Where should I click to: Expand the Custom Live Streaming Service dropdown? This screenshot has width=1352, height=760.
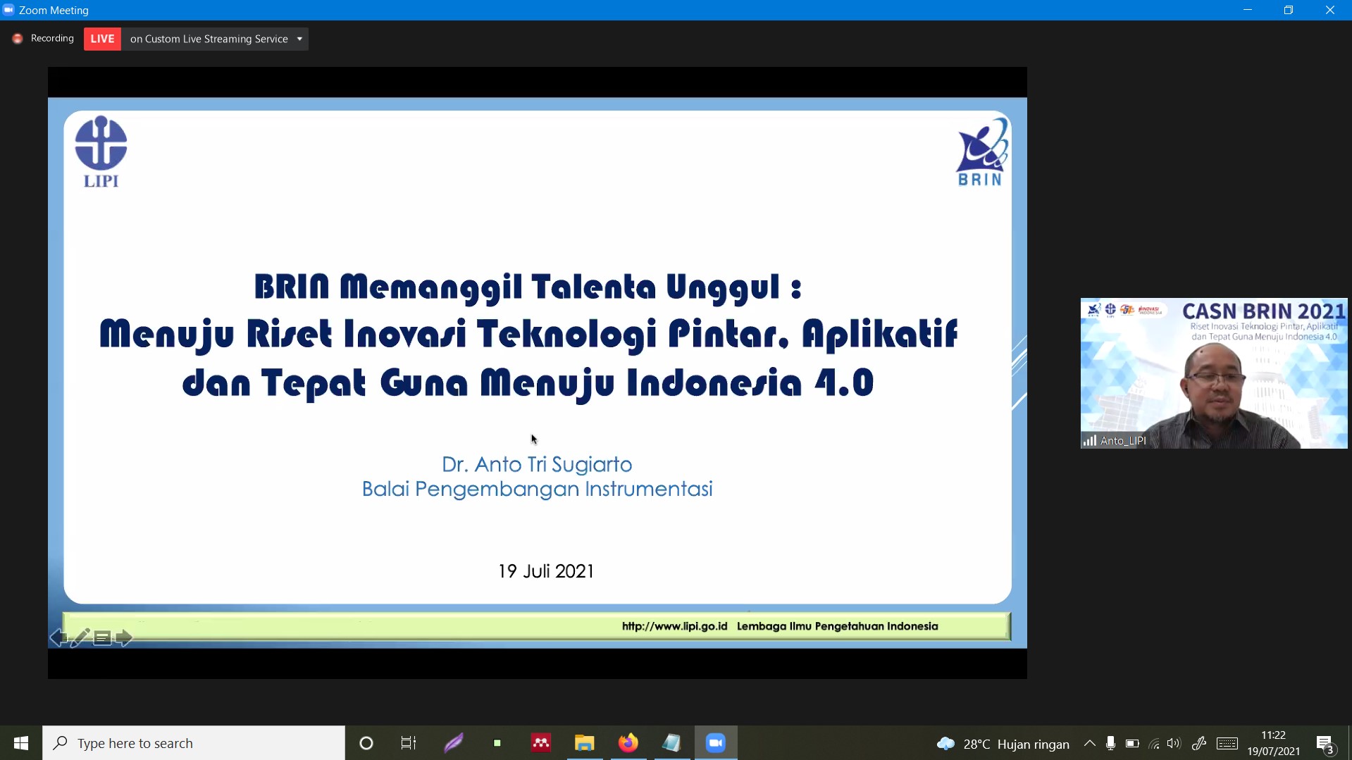[x=299, y=39]
